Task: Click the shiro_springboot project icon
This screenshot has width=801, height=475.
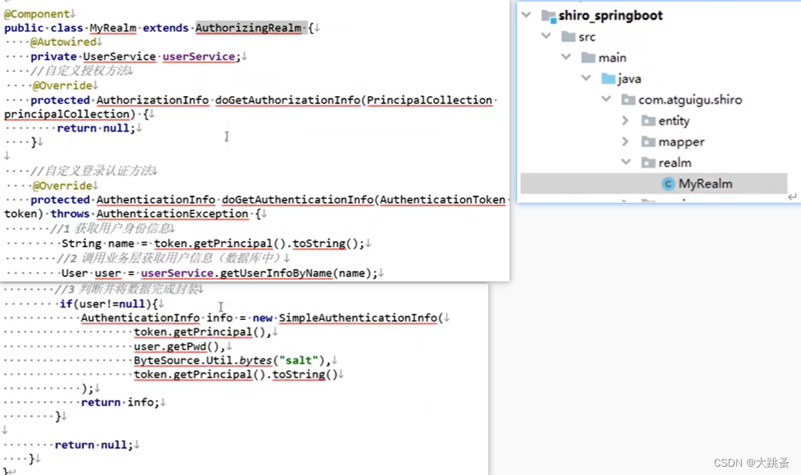Action: click(549, 16)
